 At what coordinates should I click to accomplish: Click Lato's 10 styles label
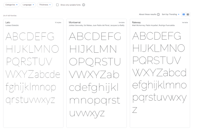(58, 23)
